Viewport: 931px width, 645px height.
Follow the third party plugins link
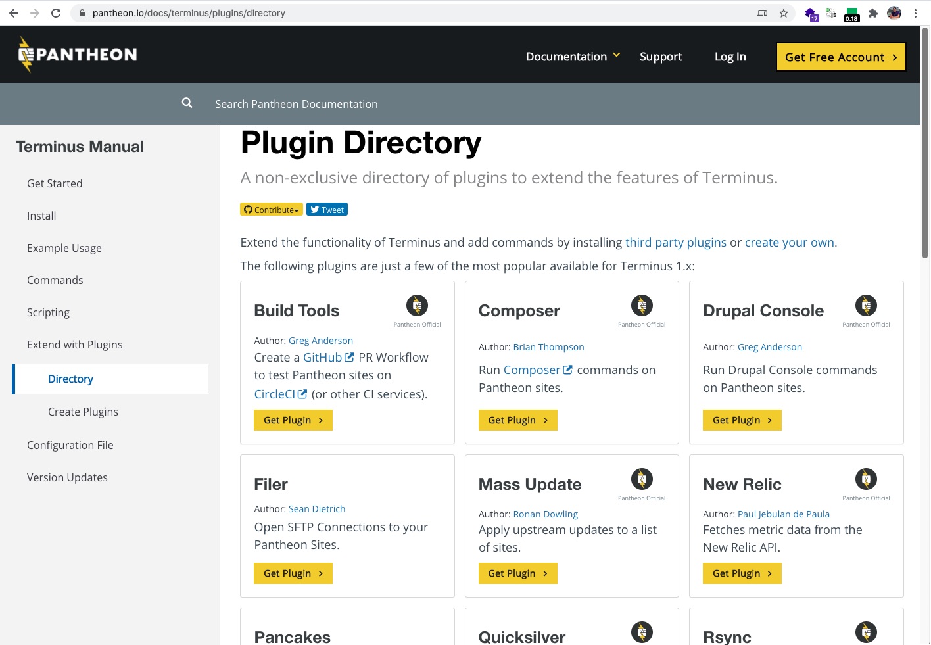676,243
